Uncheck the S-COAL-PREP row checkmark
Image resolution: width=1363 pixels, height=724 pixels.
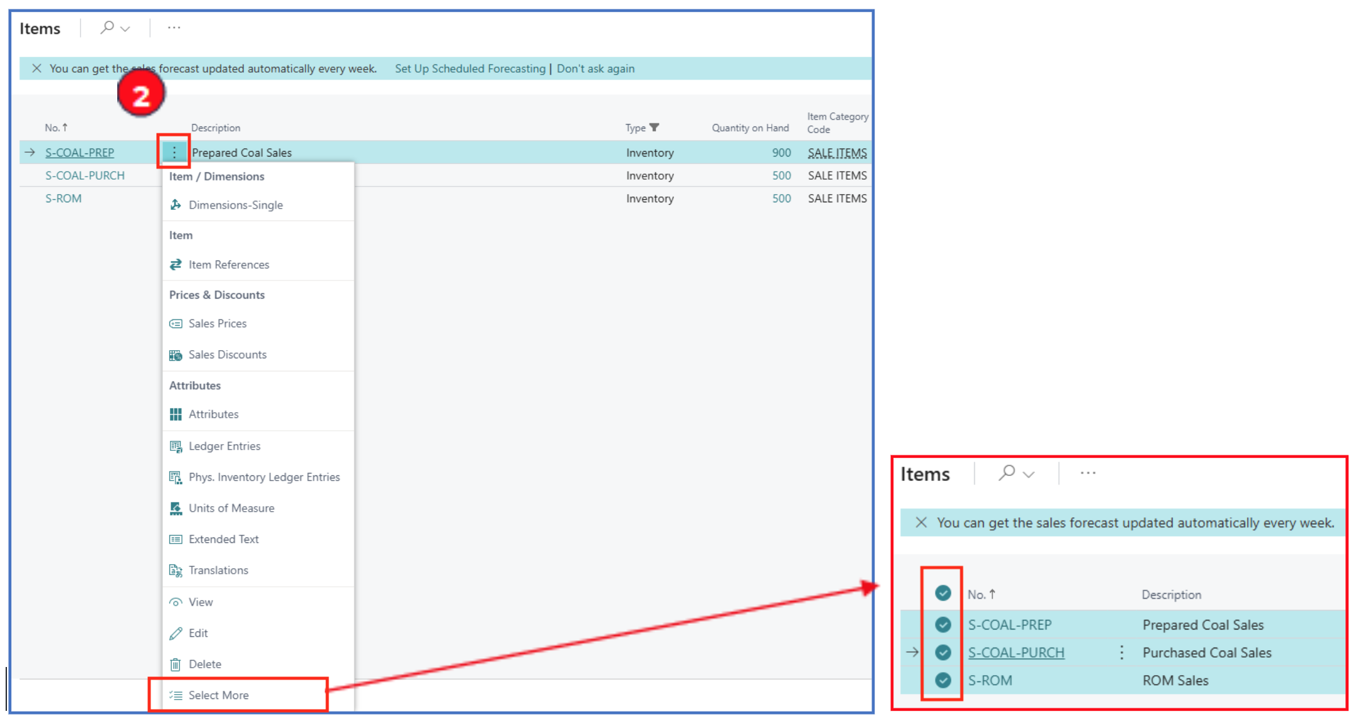coord(942,624)
